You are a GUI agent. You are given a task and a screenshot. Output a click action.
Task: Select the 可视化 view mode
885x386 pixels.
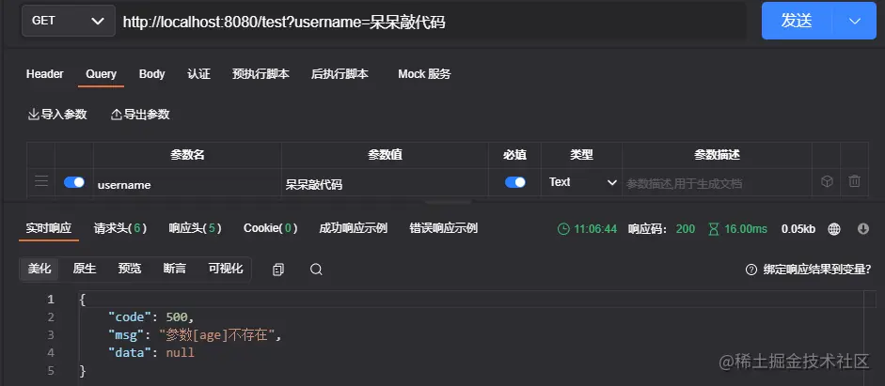[x=226, y=269]
